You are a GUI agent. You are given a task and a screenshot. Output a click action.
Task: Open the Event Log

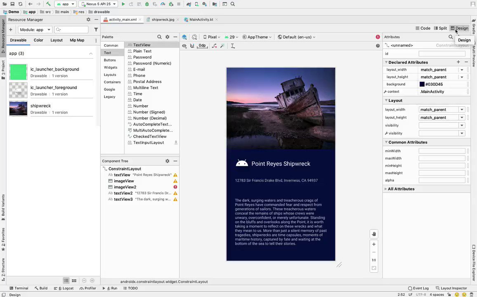pos(418,288)
